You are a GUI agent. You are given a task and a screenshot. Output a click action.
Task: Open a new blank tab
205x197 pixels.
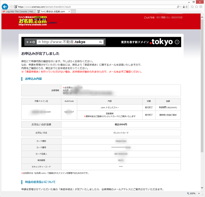point(73,11)
